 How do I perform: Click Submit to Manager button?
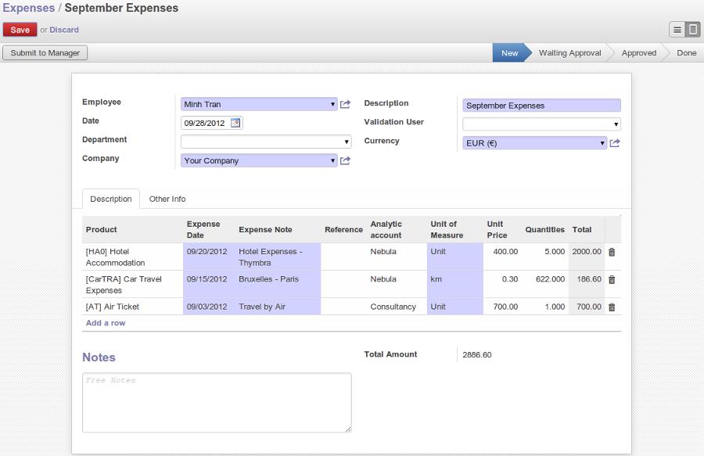coord(45,53)
